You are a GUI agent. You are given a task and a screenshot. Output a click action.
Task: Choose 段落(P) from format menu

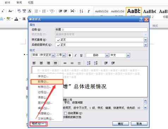point(47,82)
